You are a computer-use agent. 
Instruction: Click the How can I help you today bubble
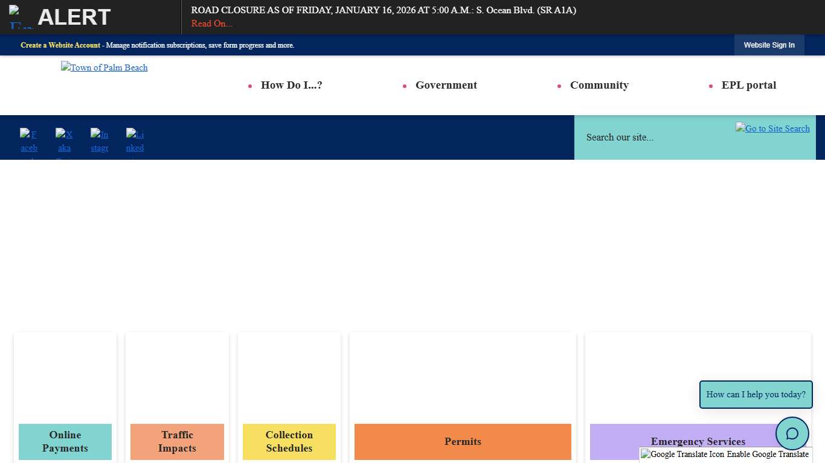[756, 394]
